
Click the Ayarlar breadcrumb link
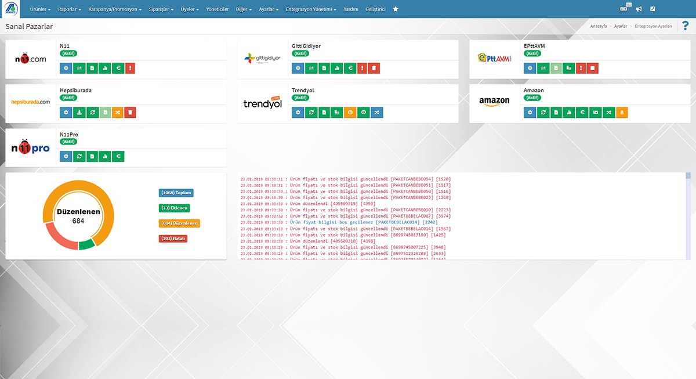tap(621, 27)
